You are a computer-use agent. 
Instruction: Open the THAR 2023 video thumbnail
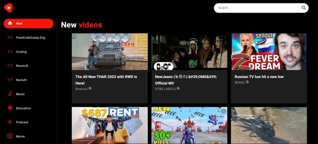110,52
